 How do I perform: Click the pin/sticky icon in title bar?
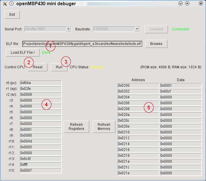pyautogui.click(x=11, y=4)
